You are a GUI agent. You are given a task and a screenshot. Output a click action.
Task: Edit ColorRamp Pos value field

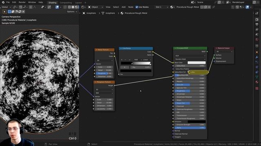141,67
